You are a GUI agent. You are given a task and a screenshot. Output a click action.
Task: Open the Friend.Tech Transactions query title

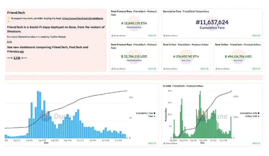pos(196,11)
